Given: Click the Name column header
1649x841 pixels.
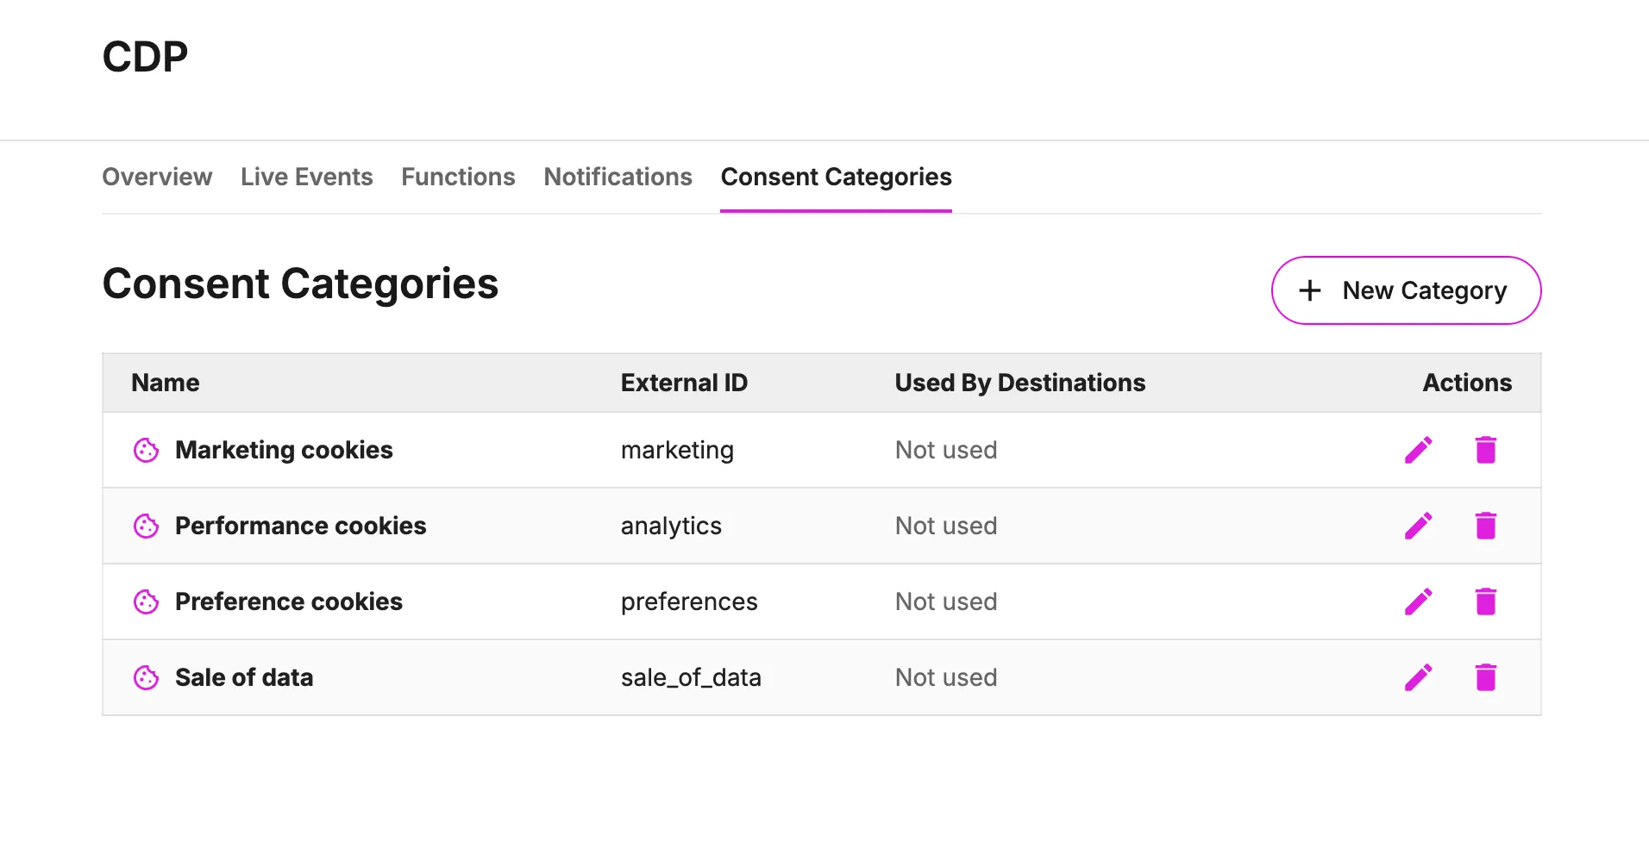Looking at the screenshot, I should tap(166, 383).
